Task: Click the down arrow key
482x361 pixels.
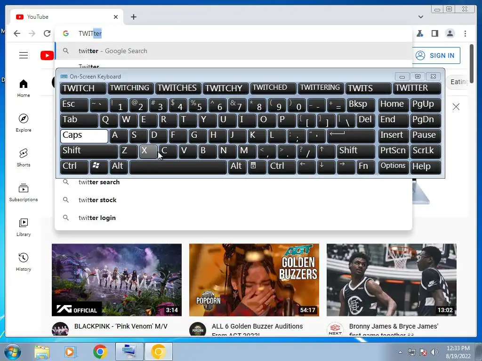Action: pos(326,167)
